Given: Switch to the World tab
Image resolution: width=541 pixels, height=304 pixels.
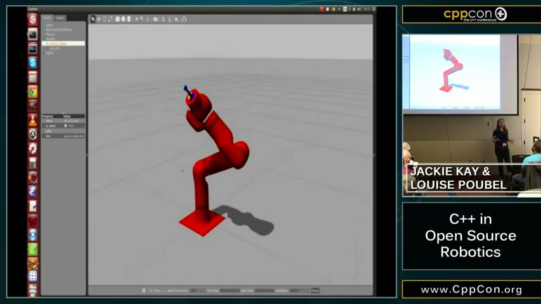Looking at the screenshot, I should pos(48,18).
